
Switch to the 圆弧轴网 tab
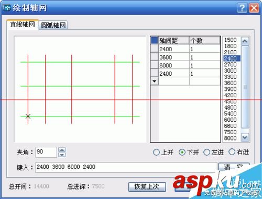[x=53, y=25]
